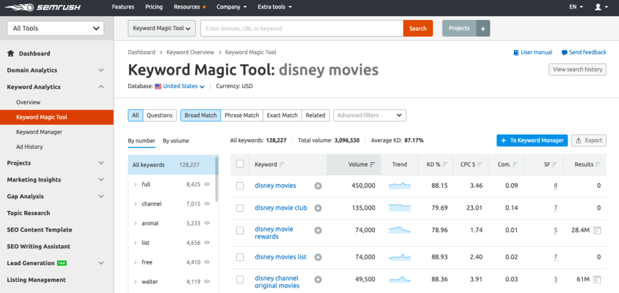Switch to Phrase Match tab
619x293 pixels.
coord(242,115)
